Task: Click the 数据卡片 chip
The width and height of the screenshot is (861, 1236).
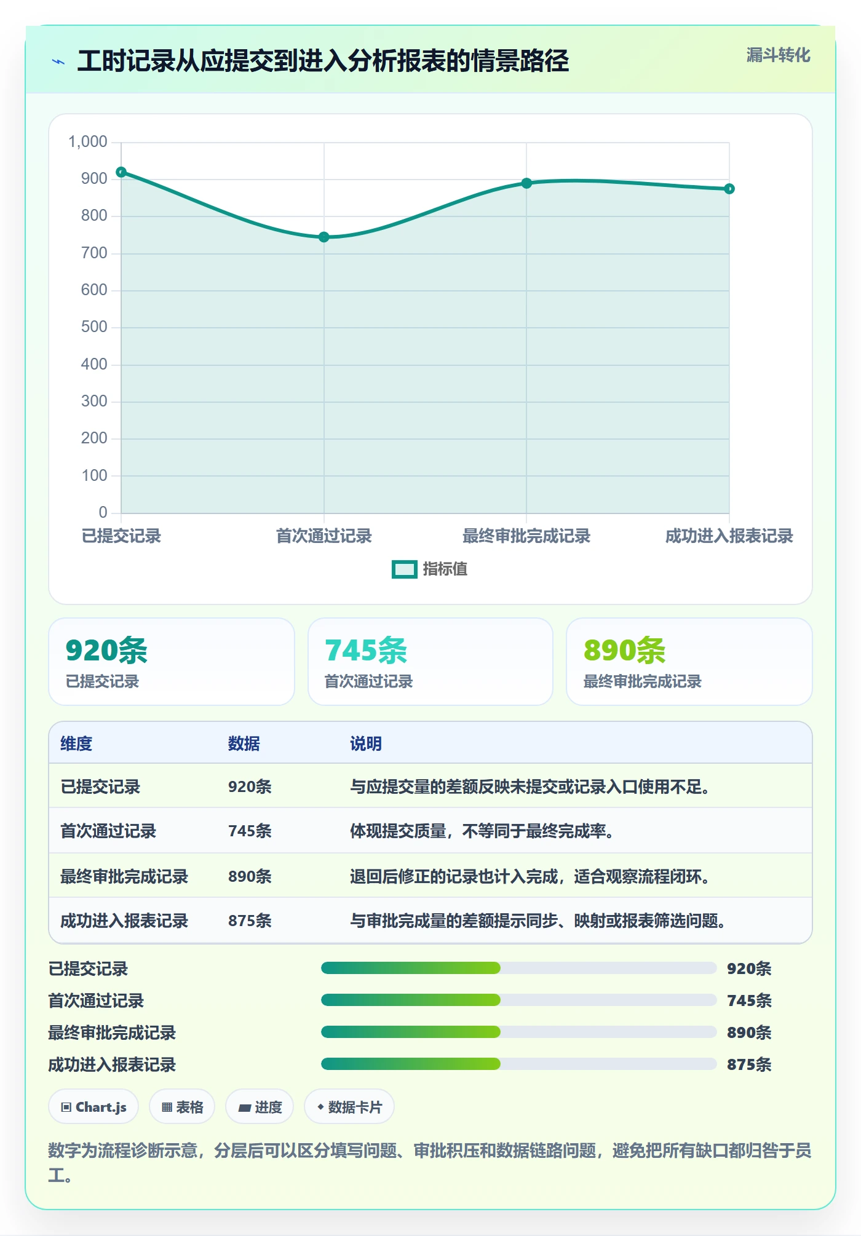Action: pyautogui.click(x=349, y=1107)
